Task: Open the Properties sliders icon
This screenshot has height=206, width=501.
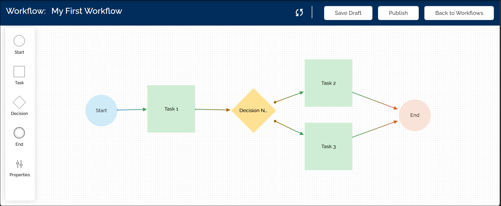Action: [19, 164]
